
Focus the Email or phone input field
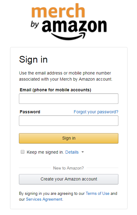pyautogui.click(x=69, y=99)
